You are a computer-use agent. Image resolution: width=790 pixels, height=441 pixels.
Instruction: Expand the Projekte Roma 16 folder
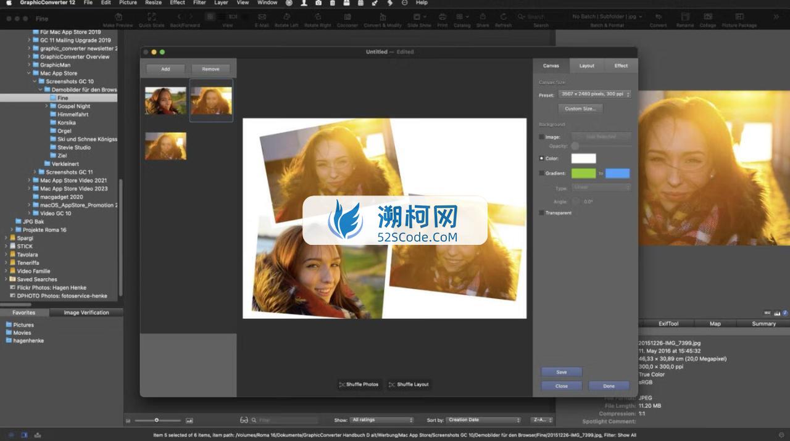tap(11, 229)
